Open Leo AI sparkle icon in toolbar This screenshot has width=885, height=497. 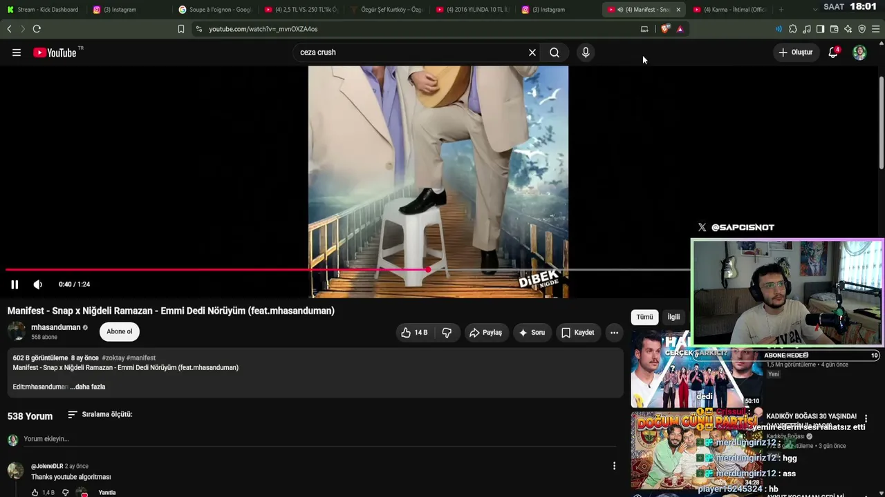[x=848, y=29]
